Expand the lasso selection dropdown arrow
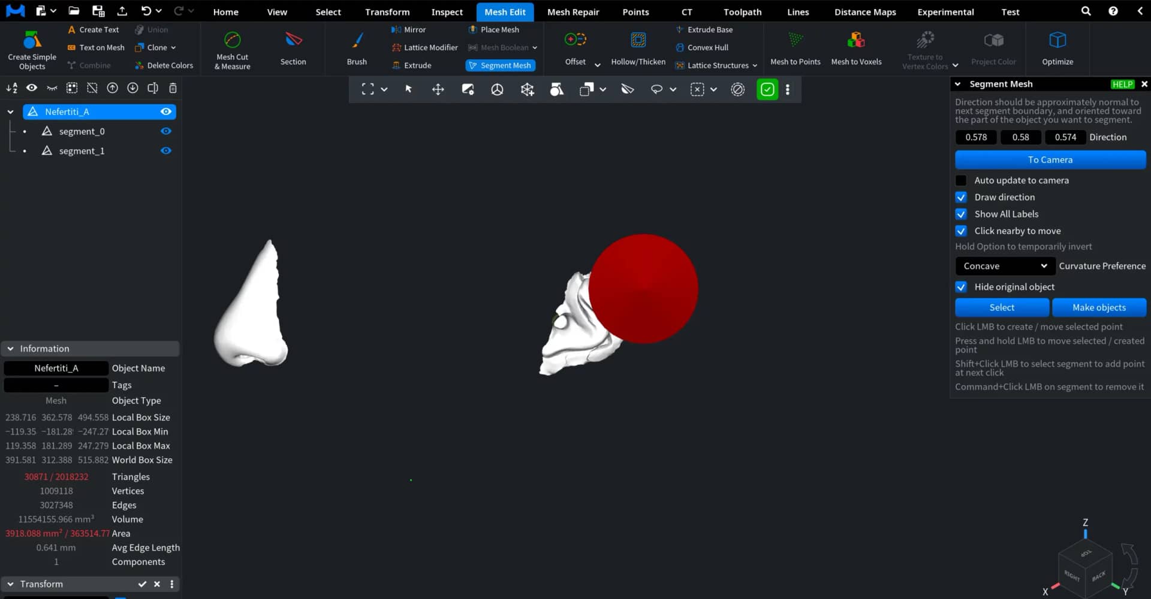The height and width of the screenshot is (599, 1151). coord(673,89)
